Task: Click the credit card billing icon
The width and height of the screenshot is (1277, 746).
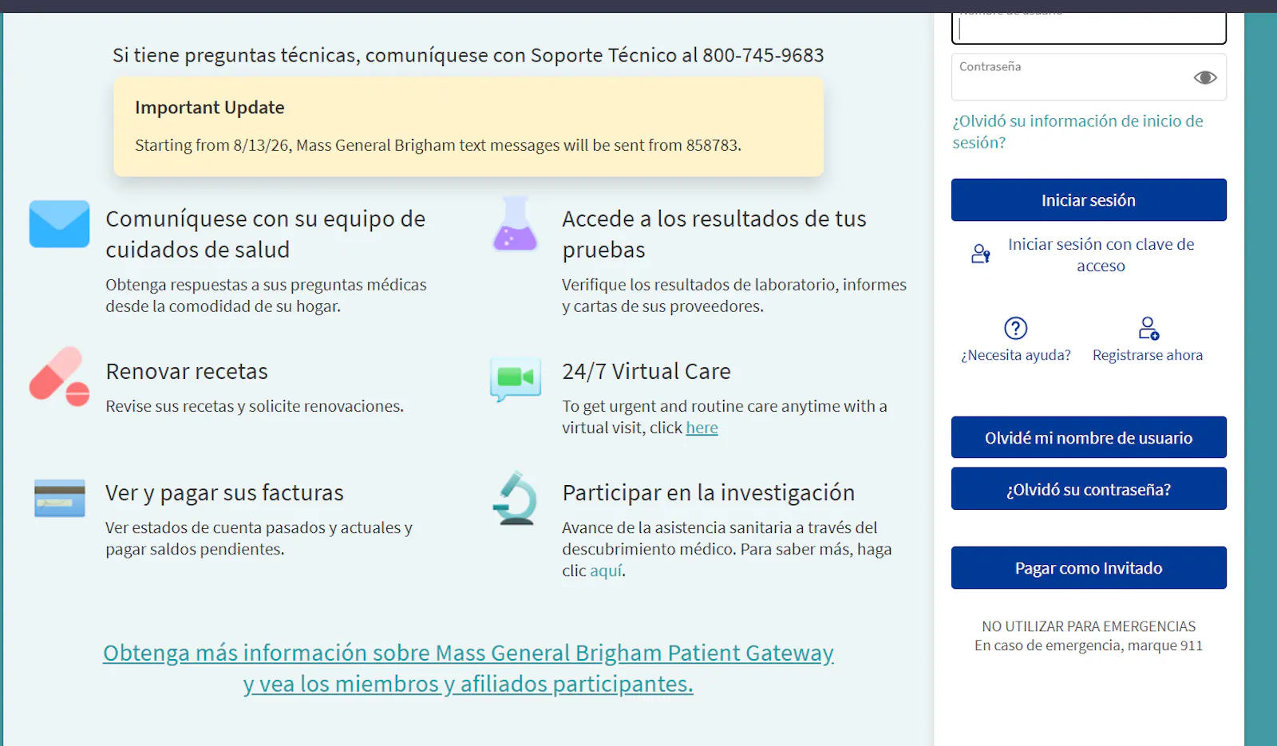Action: click(60, 498)
